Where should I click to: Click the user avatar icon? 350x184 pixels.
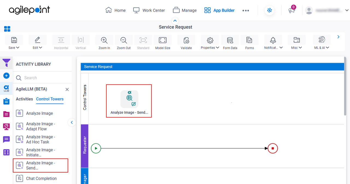309,10
